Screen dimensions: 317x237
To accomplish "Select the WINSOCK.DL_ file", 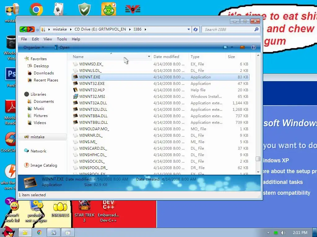I will click(x=161, y=161).
